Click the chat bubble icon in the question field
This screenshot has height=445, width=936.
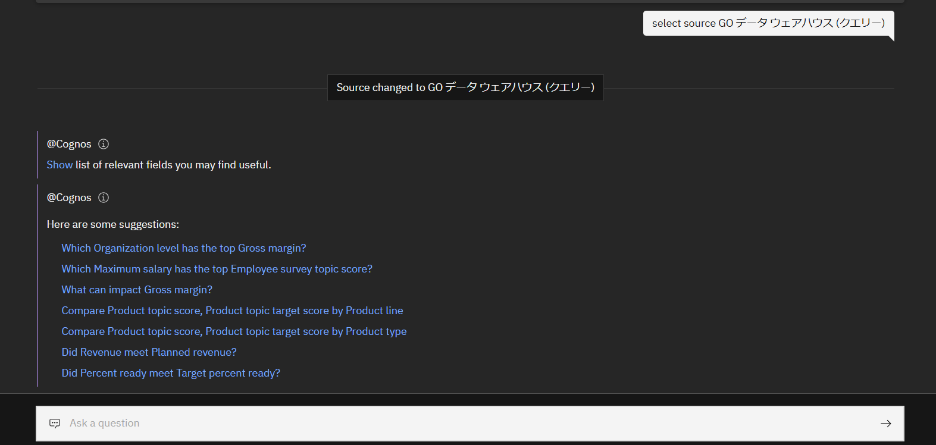point(54,423)
